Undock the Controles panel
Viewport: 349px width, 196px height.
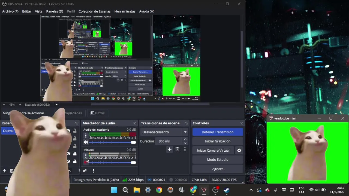coord(242,123)
